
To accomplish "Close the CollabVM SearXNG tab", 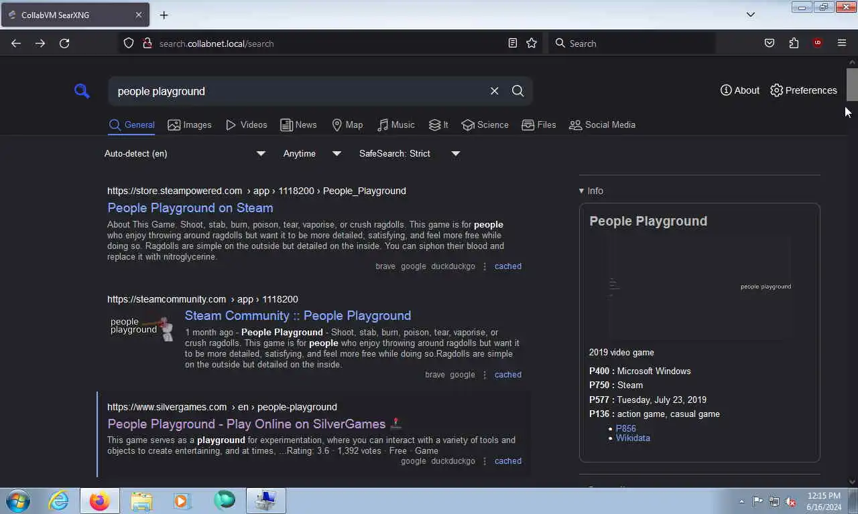I will click(139, 15).
